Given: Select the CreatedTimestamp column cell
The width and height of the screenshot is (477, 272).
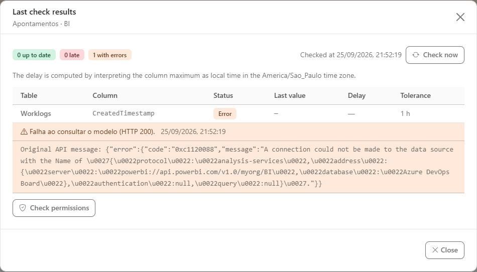Looking at the screenshot, I should coord(124,113).
